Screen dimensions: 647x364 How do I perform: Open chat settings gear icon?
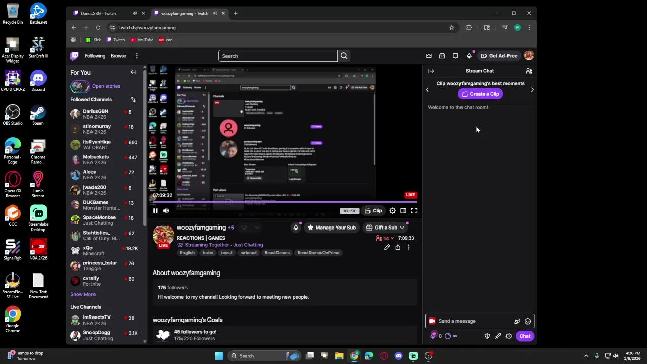(509, 336)
